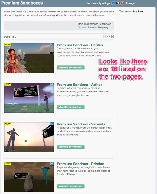The image size is (157, 194).
Task: Click G rating badge on Peritus thumbnail
Action: click(x=52, y=45)
